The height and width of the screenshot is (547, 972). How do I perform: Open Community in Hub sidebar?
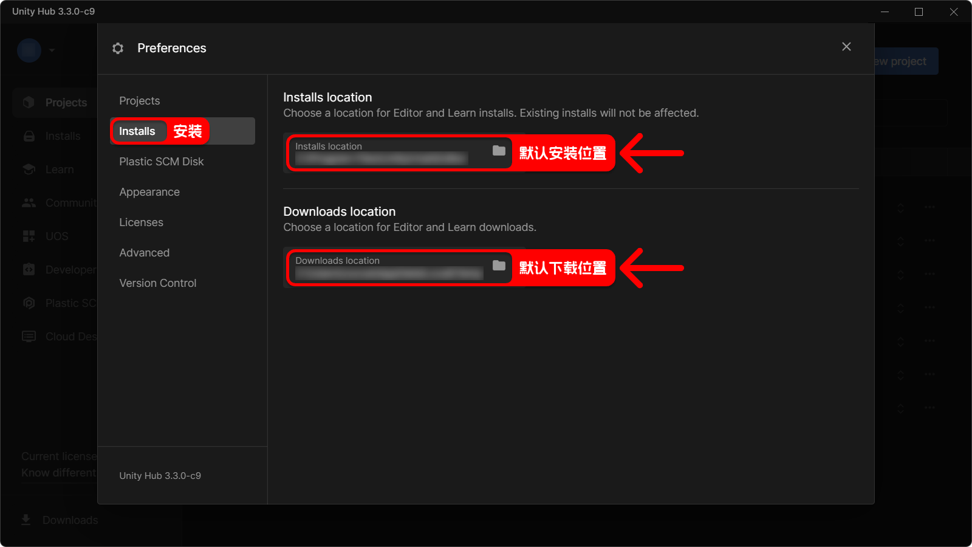pyautogui.click(x=55, y=203)
